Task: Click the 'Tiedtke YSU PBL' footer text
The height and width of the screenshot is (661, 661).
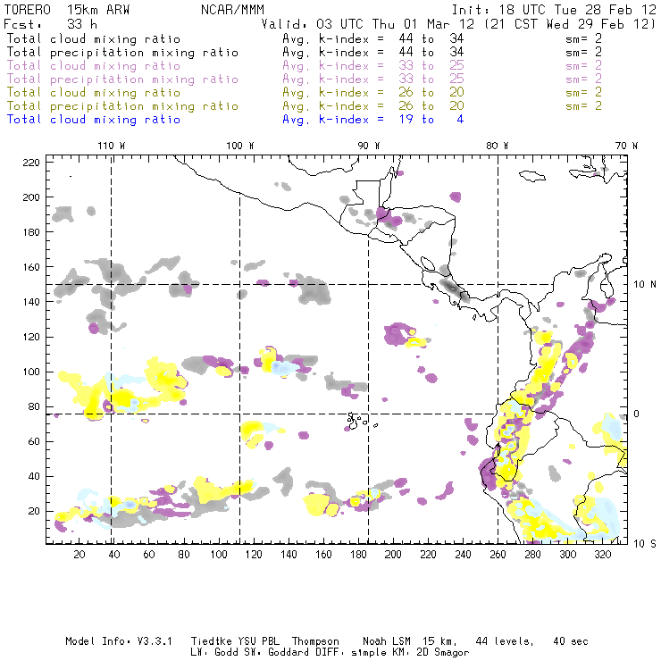Action: tap(235, 641)
